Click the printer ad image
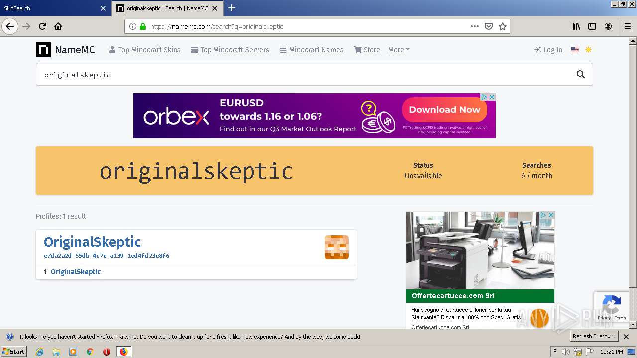The width and height of the screenshot is (637, 358). tap(480, 251)
